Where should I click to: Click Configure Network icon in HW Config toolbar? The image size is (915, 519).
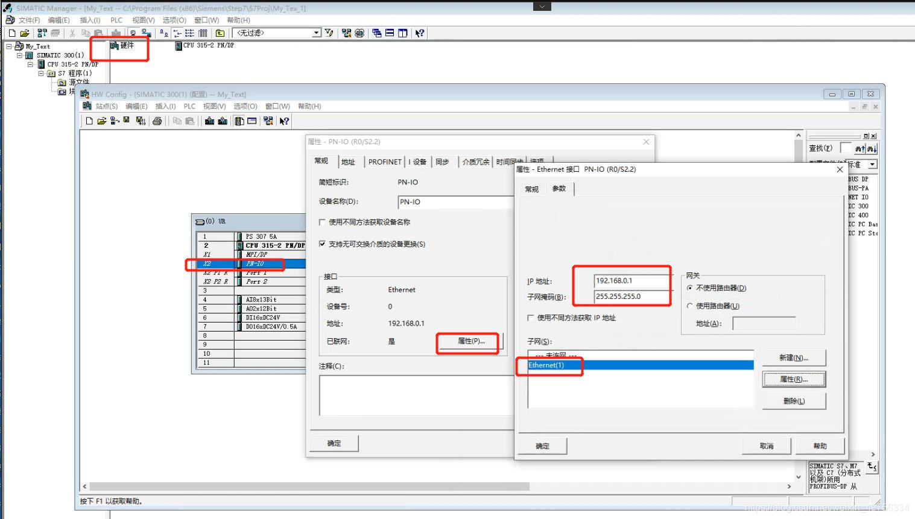click(x=268, y=121)
